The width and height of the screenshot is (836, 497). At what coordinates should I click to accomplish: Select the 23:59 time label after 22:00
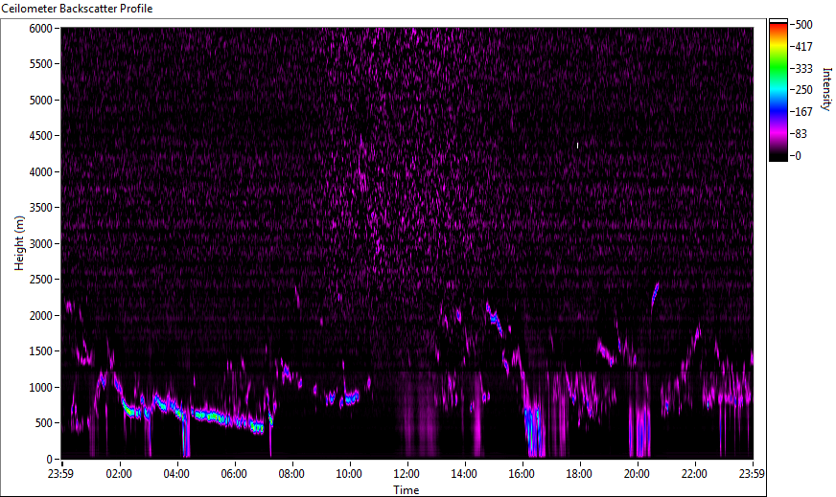click(753, 474)
